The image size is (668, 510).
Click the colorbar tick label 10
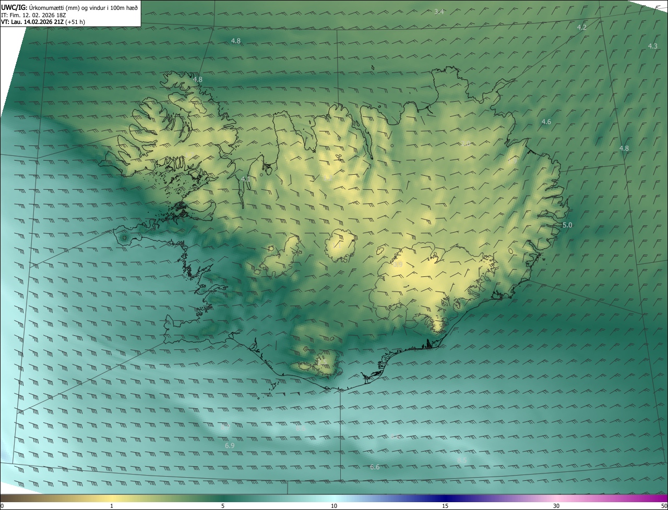[x=334, y=506]
